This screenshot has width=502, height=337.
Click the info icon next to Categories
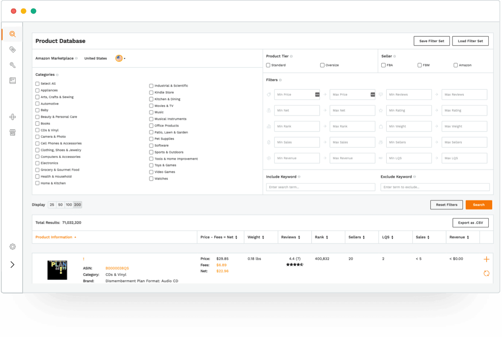57,75
